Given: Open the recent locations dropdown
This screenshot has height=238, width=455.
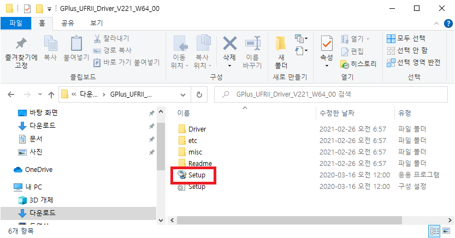Looking at the screenshot, I should pos(40,94).
